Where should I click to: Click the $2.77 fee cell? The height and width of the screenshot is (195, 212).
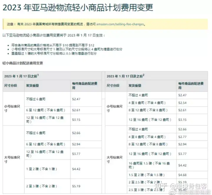pos(183,137)
